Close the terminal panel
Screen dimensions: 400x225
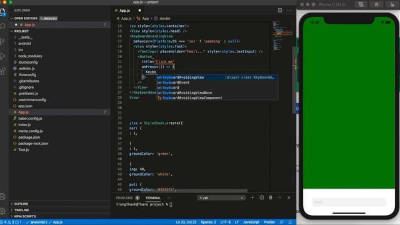click(289, 197)
